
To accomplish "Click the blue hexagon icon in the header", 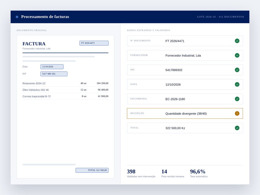I will click(x=17, y=17).
